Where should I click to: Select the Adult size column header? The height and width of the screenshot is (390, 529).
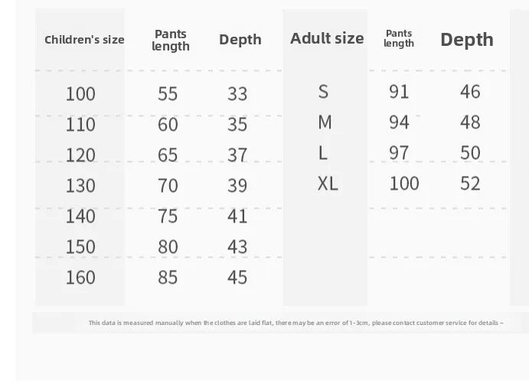pos(327,38)
